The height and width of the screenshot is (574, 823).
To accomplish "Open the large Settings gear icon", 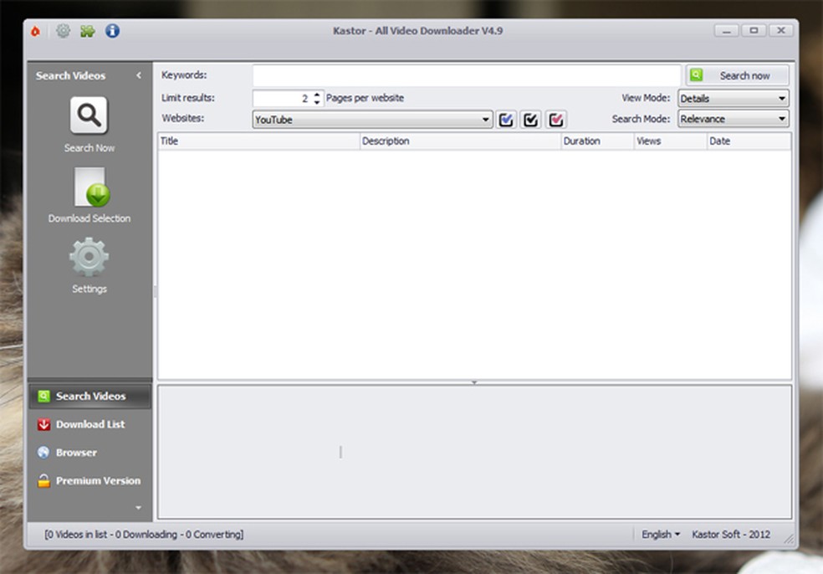I will [89, 257].
